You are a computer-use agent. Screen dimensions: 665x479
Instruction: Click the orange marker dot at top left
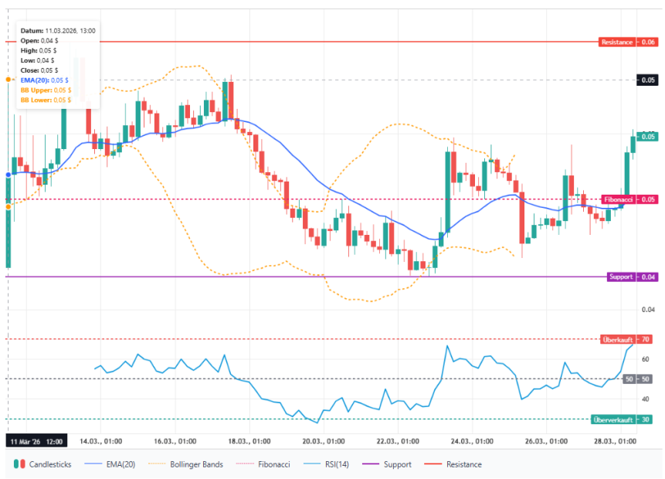coord(8,80)
